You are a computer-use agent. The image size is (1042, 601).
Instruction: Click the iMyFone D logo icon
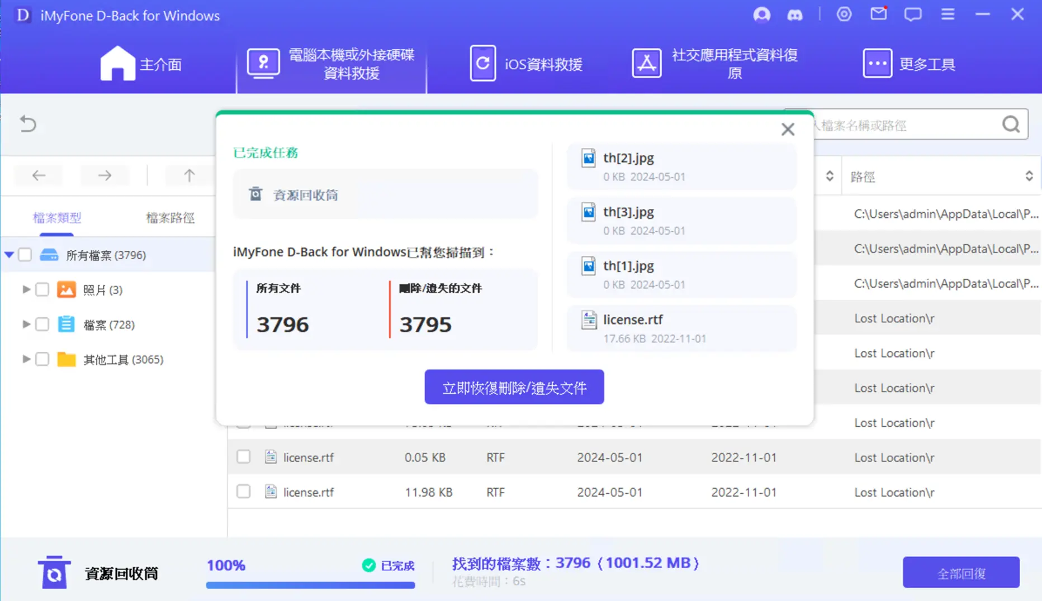click(x=23, y=15)
